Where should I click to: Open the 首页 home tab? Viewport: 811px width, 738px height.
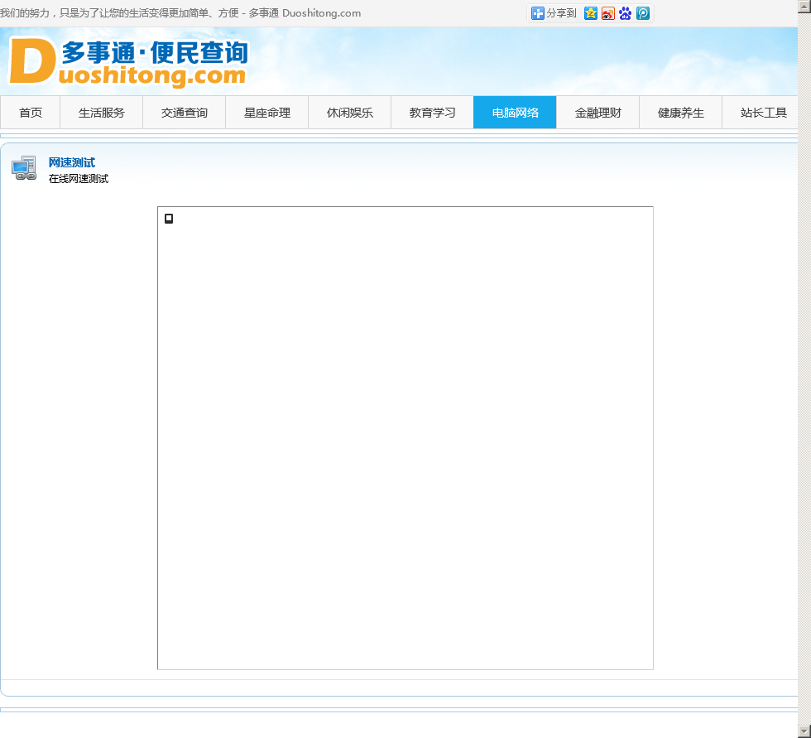click(31, 113)
